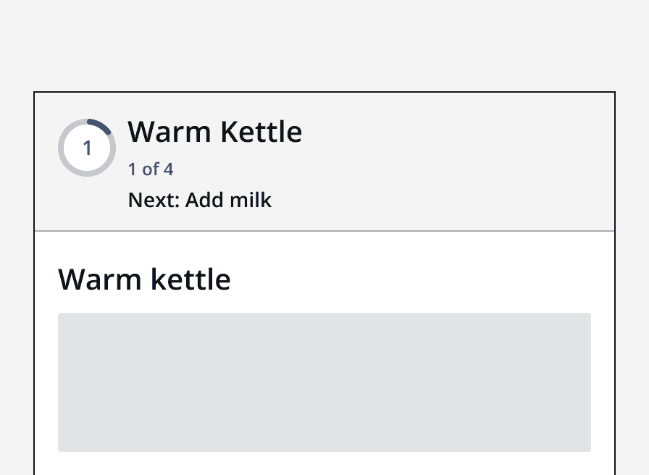Select the 1 of 4 progress label
649x475 pixels.
point(151,169)
